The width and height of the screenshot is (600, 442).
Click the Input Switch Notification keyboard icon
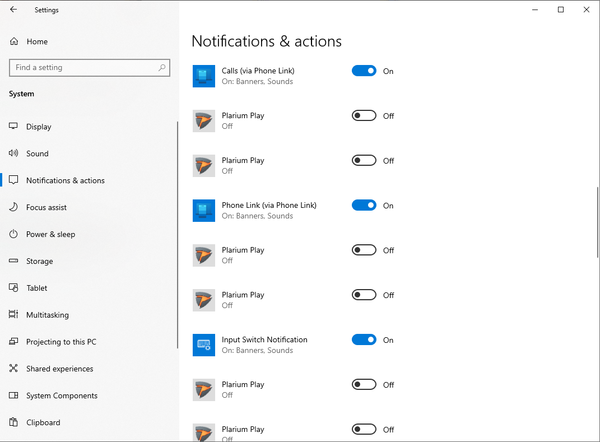click(204, 345)
